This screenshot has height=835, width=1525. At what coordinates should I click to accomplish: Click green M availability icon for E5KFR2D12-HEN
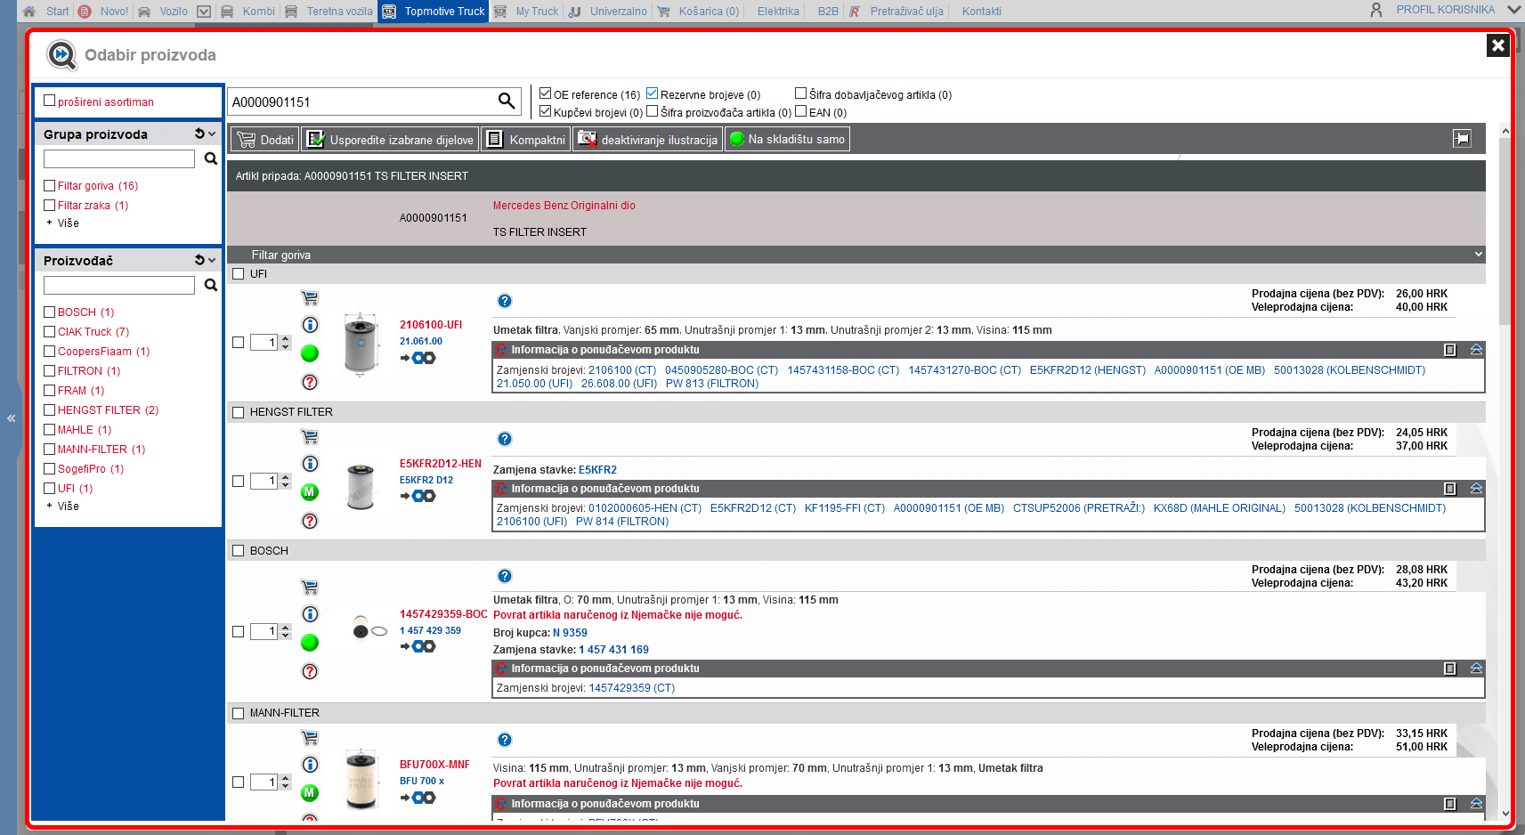pyautogui.click(x=310, y=492)
